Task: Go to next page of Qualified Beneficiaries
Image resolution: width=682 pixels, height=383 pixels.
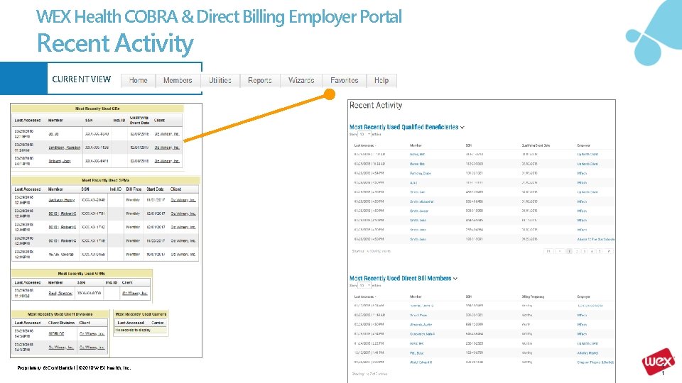Action: 609,251
